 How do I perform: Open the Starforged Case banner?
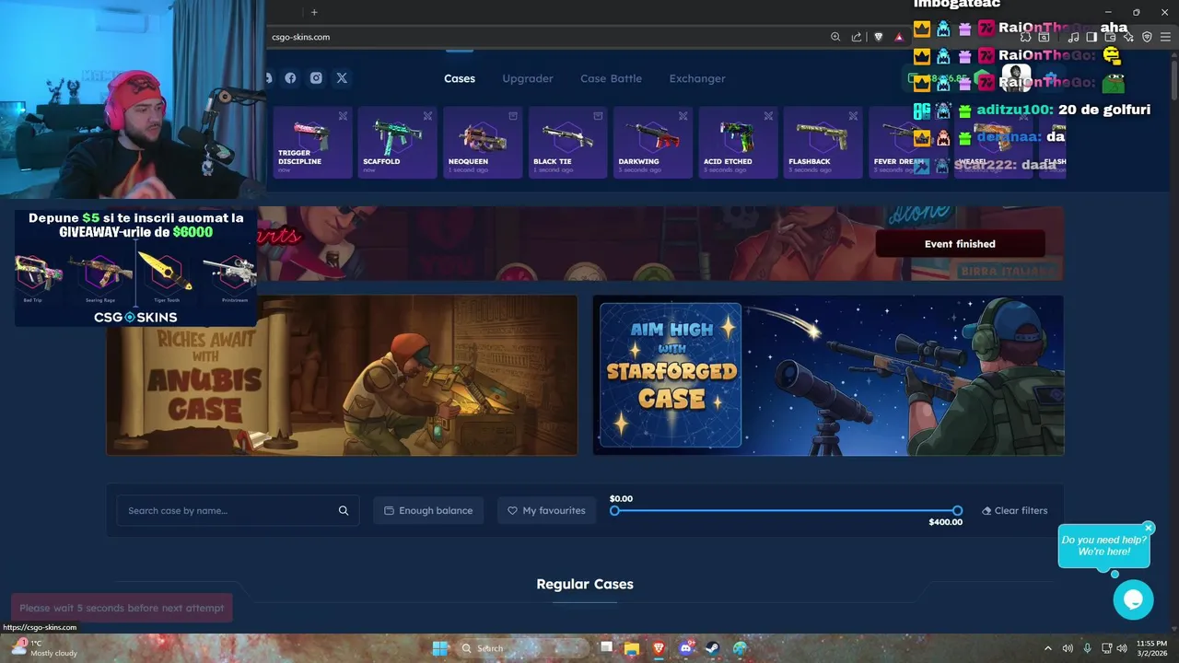click(x=828, y=375)
